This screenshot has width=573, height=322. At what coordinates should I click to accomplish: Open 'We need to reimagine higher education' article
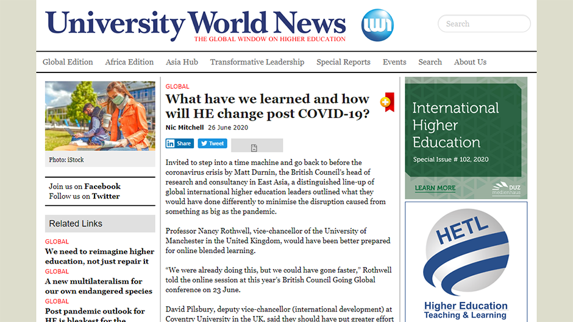click(x=99, y=256)
